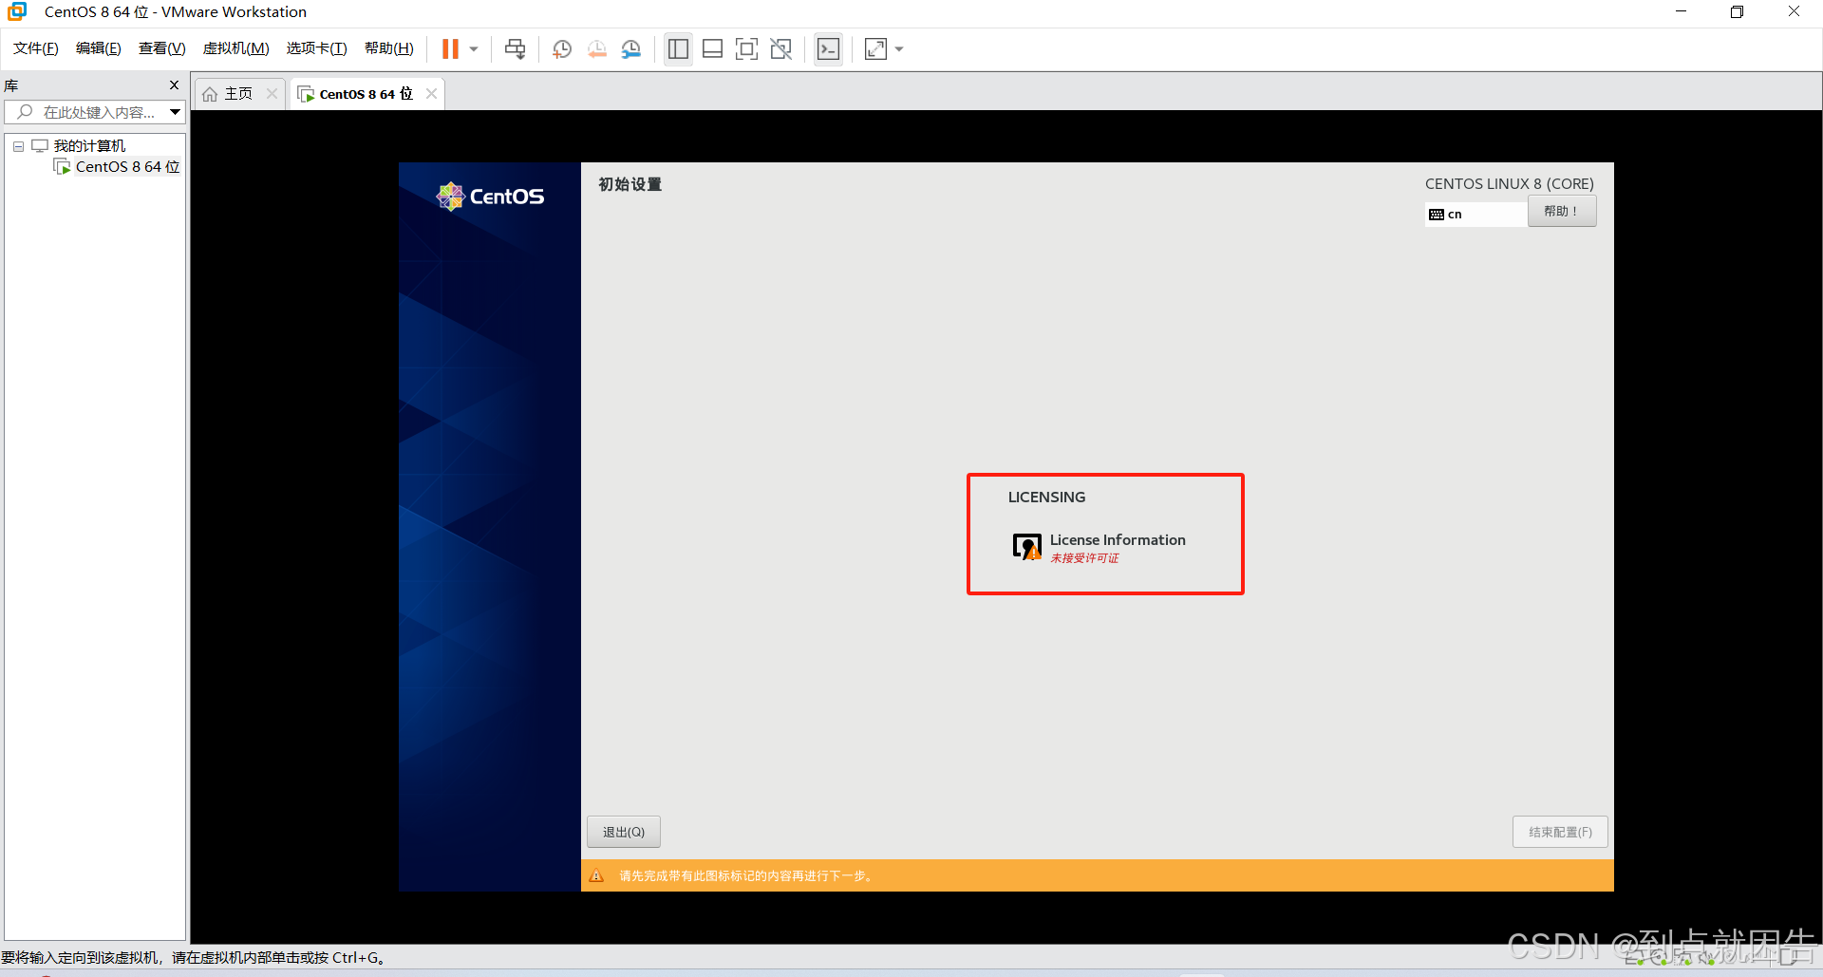The width and height of the screenshot is (1823, 977).
Task: Click the CENTOS LINUX 8 (CORE) text
Action: coord(1509,184)
